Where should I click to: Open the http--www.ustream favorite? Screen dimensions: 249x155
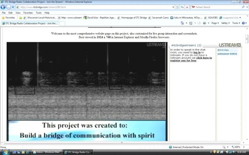coord(70,18)
